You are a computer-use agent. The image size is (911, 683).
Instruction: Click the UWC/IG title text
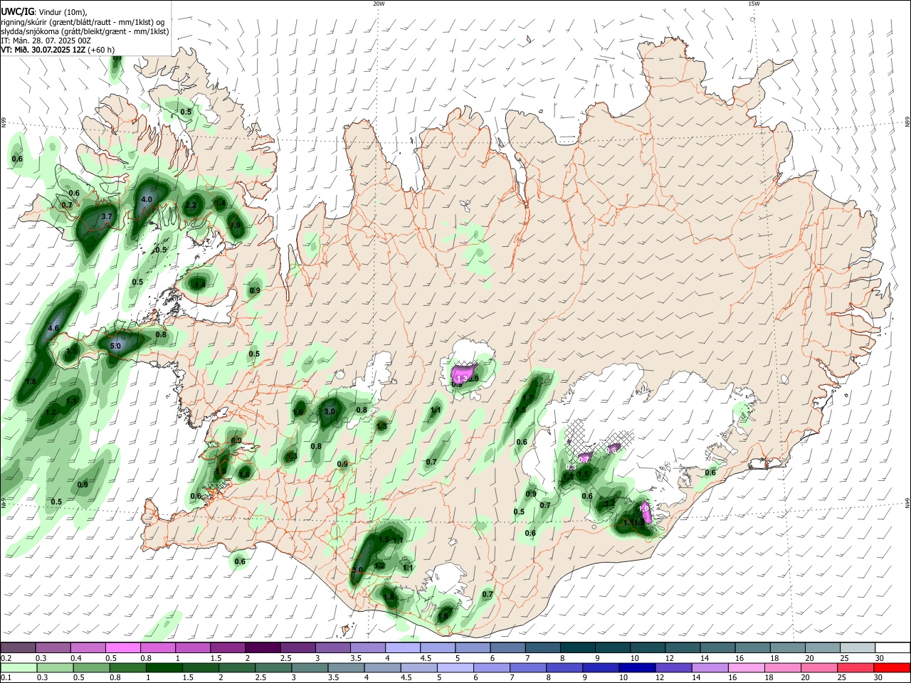(17, 12)
